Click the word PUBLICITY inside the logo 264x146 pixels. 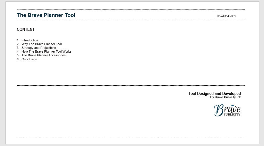tap(232, 114)
